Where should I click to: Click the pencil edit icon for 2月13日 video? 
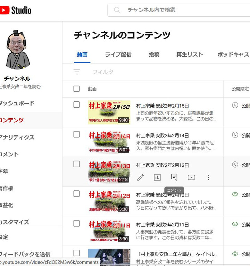click(140, 177)
